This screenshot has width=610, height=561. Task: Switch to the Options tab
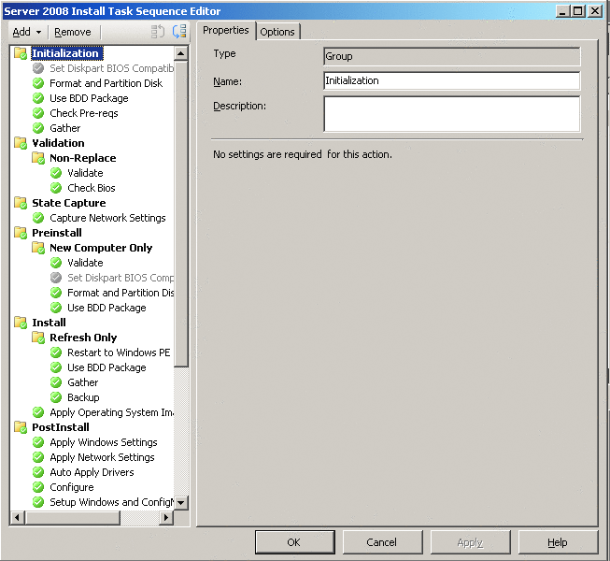[x=277, y=32]
